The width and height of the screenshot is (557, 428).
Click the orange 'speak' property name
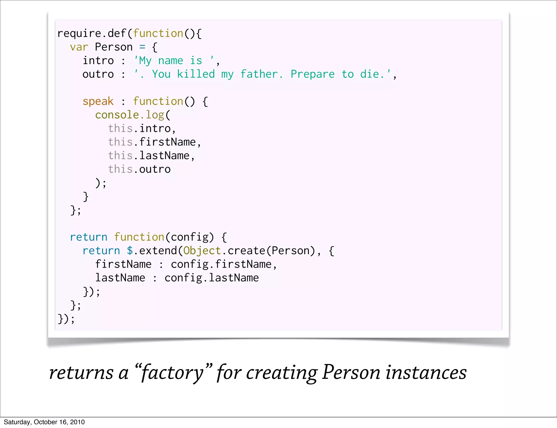pos(98,101)
